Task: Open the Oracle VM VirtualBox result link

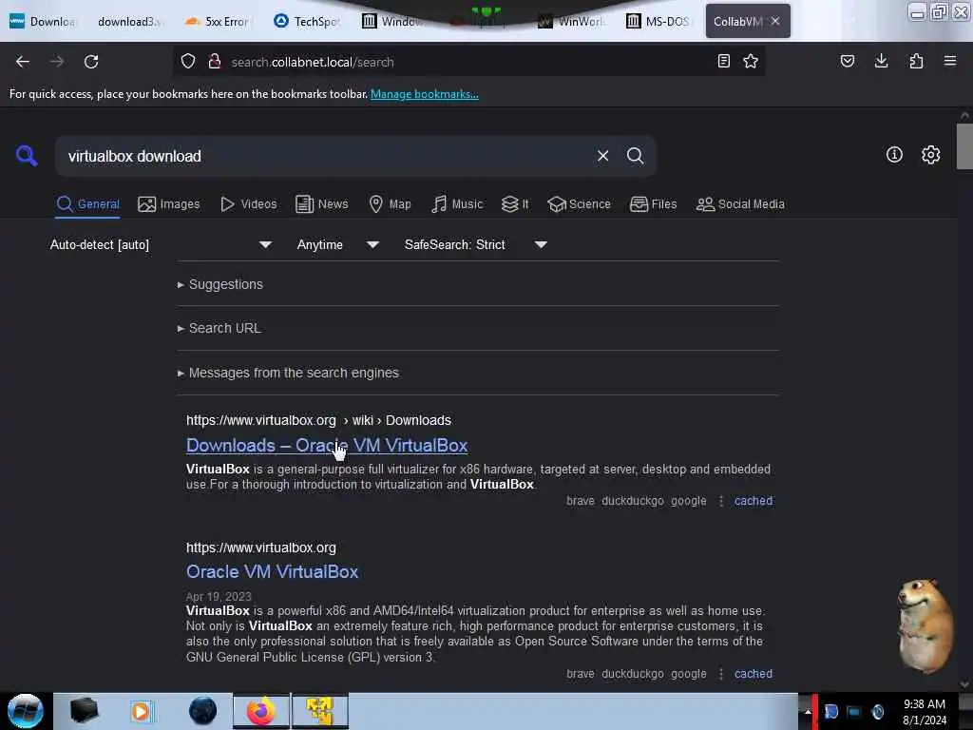Action: [273, 571]
